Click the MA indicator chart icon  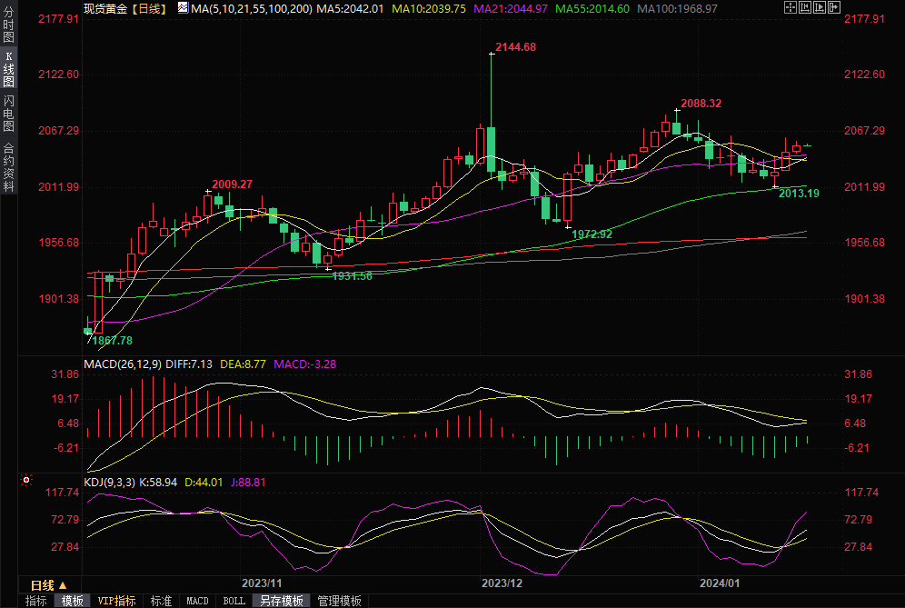point(183,8)
